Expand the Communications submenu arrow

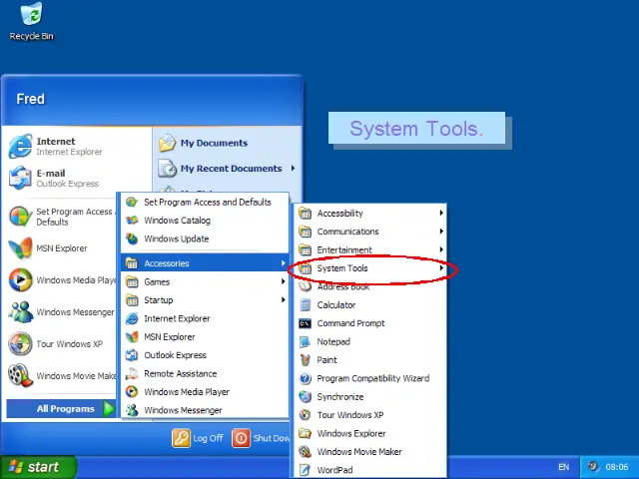tap(441, 232)
